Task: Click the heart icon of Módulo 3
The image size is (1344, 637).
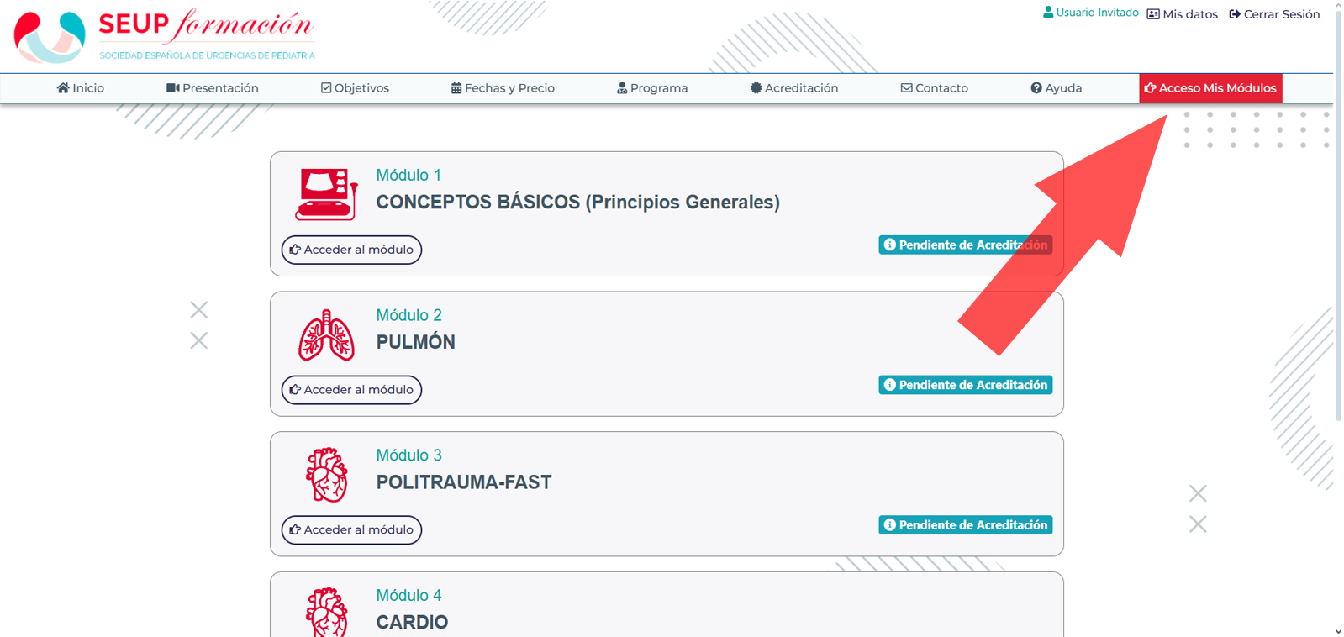Action: pos(326,475)
